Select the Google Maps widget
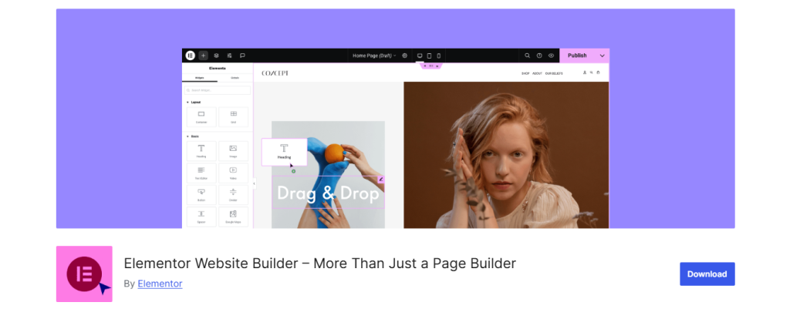Screen dimensions: 790x319 point(233,216)
